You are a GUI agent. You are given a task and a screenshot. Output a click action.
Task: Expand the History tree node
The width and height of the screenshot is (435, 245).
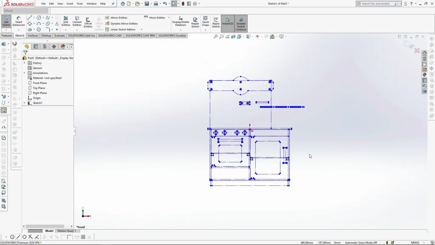(x=25, y=63)
